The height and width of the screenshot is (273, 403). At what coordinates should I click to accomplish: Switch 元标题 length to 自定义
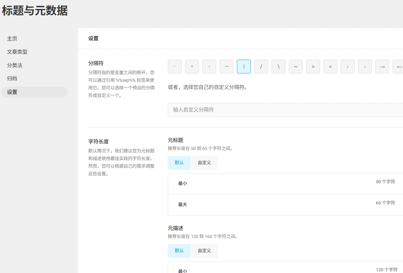[204, 162]
